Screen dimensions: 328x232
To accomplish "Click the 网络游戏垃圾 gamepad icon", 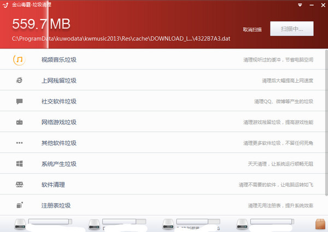I will click(x=19, y=122).
